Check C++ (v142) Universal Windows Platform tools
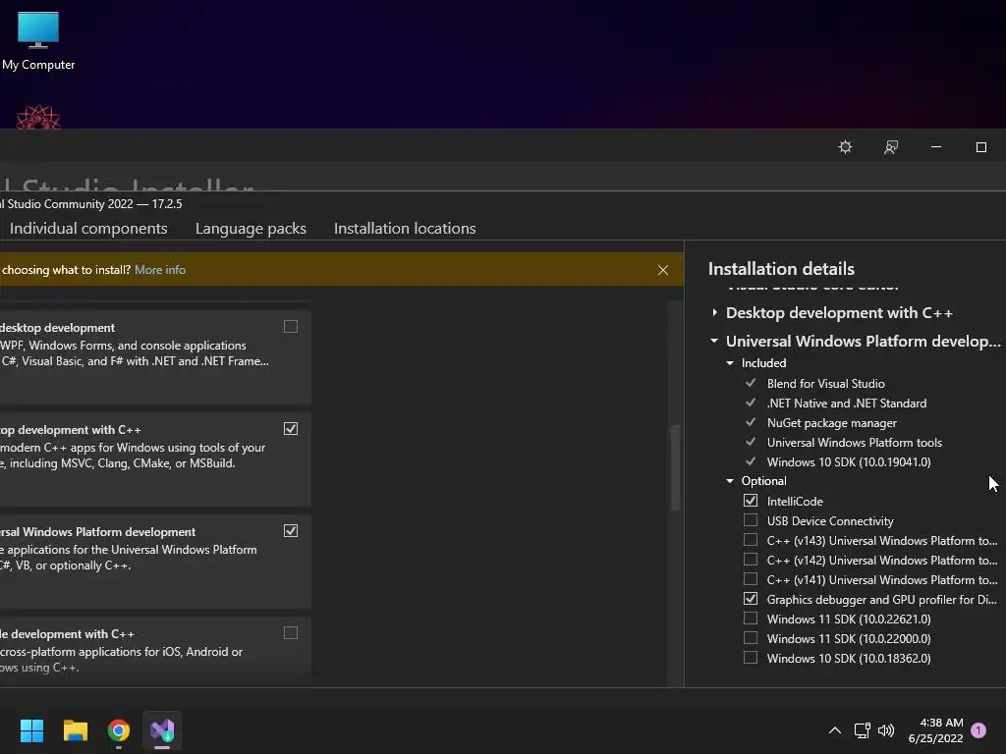 click(x=750, y=559)
